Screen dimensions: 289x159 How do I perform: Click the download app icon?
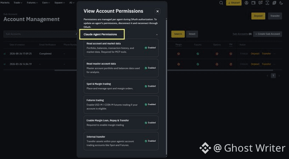coord(267,3)
